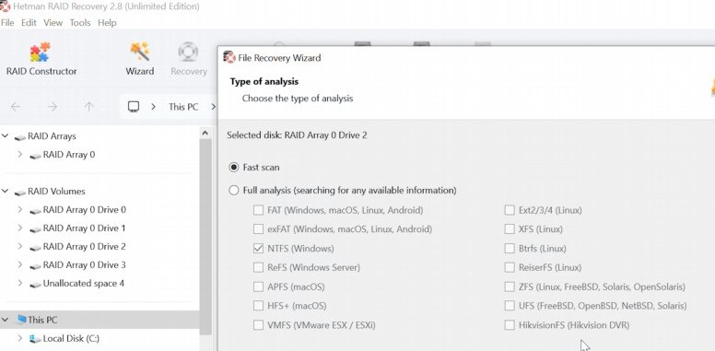Enable the exFAT file system checkbox
The height and width of the screenshot is (351, 715).
(259, 228)
